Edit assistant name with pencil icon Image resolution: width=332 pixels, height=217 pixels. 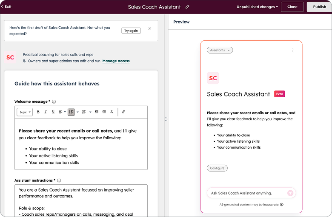tap(187, 7)
